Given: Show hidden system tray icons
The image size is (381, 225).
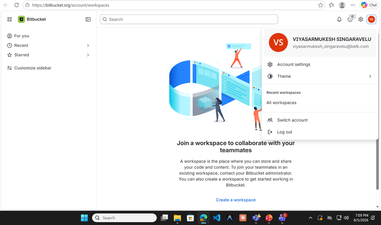Looking at the screenshot, I should tap(310, 218).
